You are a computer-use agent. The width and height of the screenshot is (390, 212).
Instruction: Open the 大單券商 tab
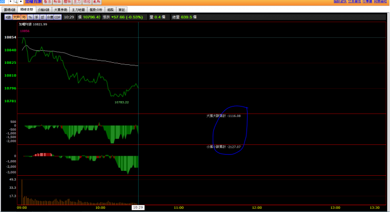point(61,10)
